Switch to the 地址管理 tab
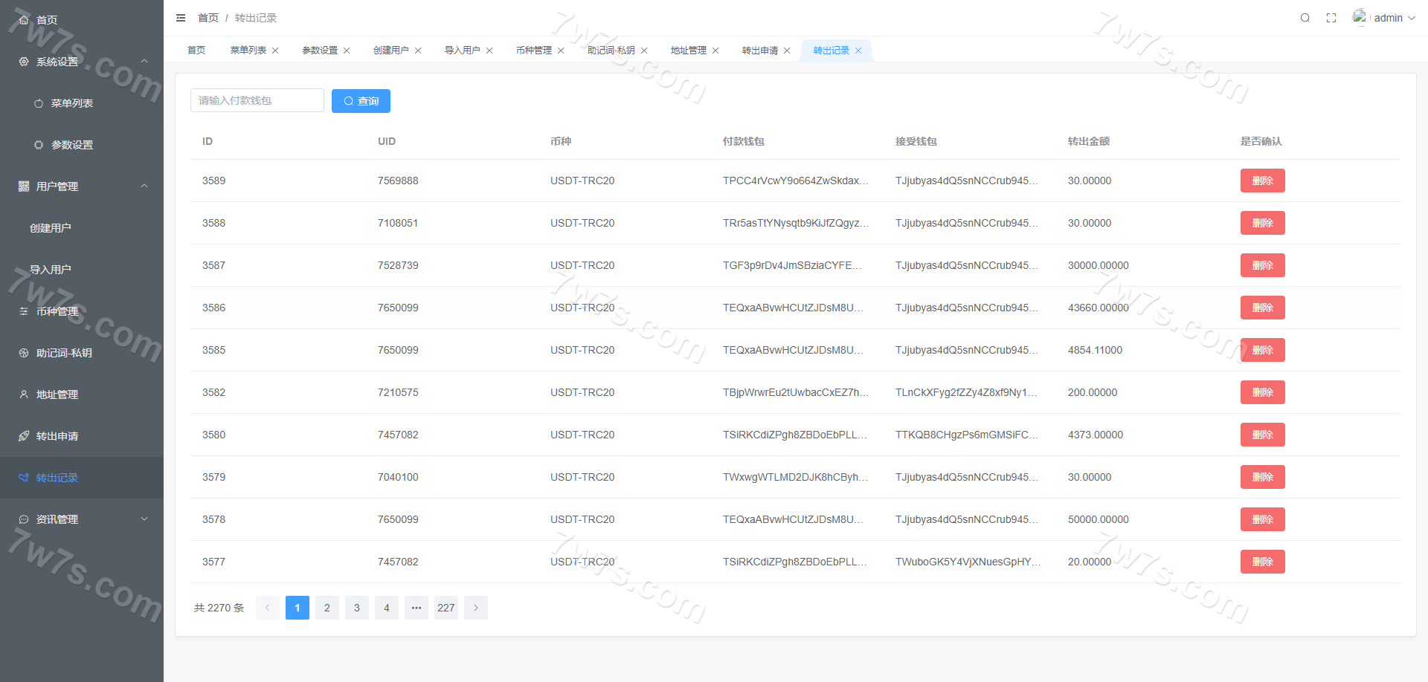Screen dimensions: 1428x682 click(x=688, y=51)
